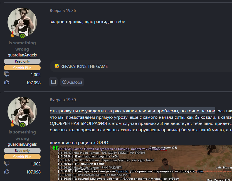Click thumbs-up likes icon in 19:50 post
232x181 pixels.
(7, 172)
